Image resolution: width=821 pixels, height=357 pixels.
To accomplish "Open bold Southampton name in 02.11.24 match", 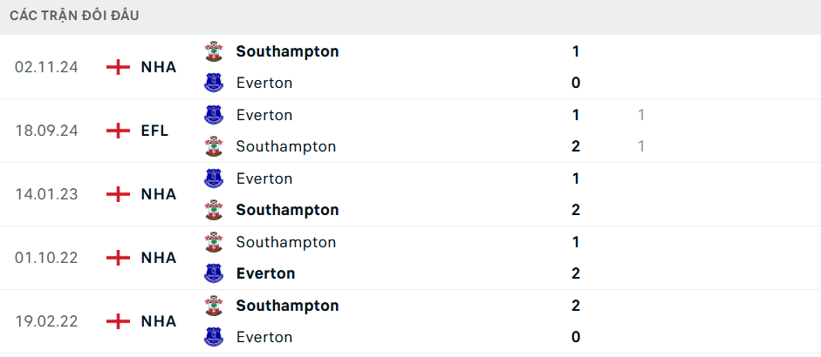I will coord(287,51).
